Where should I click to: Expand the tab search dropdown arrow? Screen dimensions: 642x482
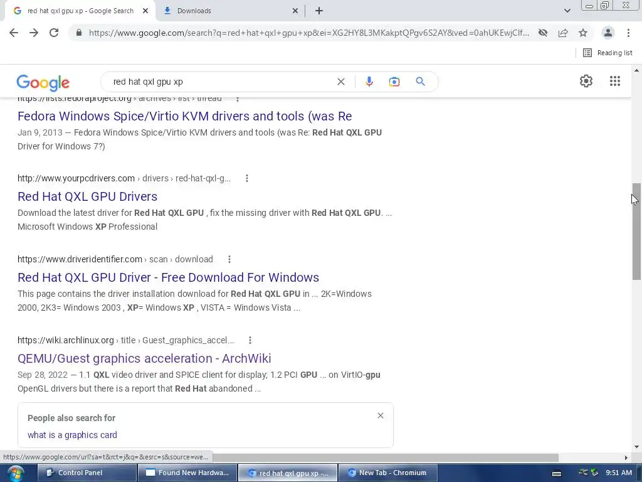coord(567,11)
